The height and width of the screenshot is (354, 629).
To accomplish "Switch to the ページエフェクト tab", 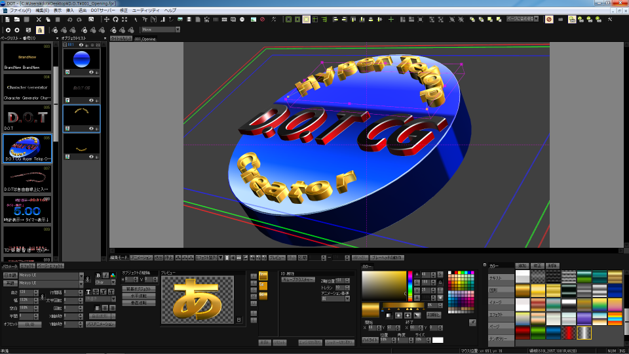I will [50, 266].
